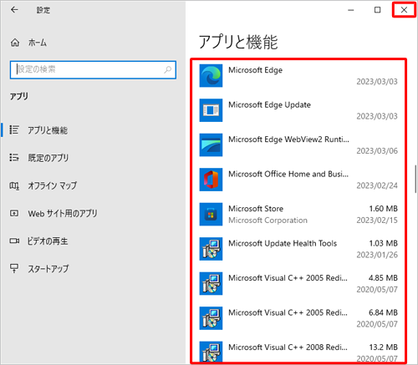Minimize the 設定 window
This screenshot has height=365, width=418.
[x=351, y=10]
